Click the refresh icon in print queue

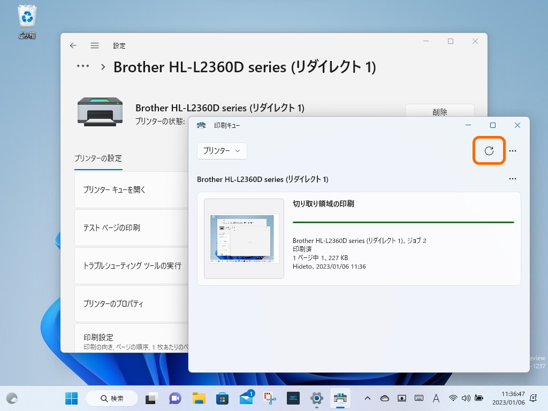(x=489, y=150)
